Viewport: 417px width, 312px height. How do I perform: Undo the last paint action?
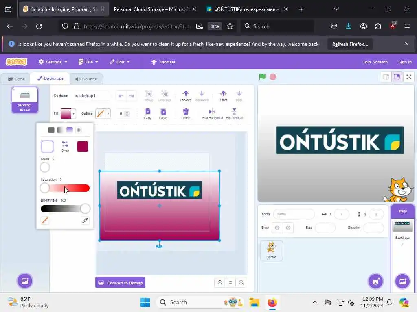click(121, 96)
